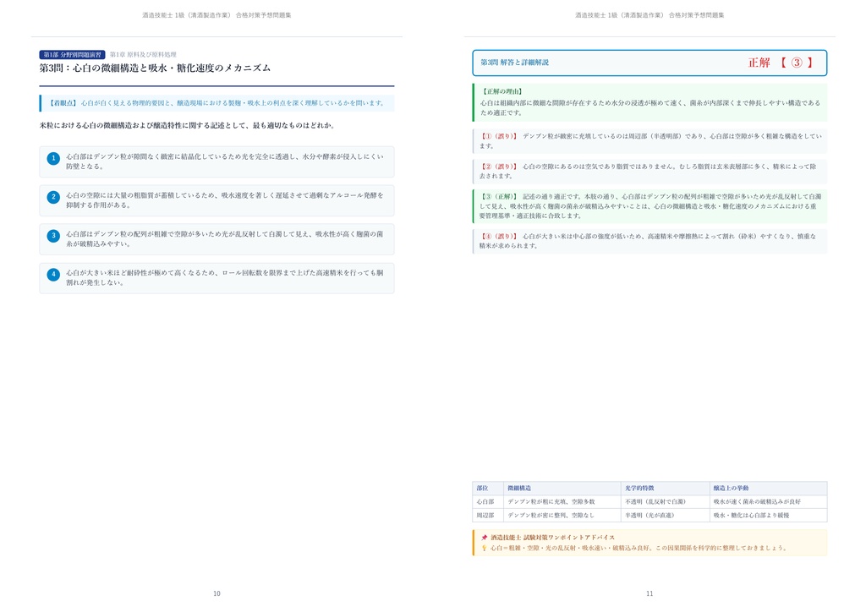The image size is (866, 612).
Task: Click the 第1章 原料及び原料処理 chapter label
Action: coord(143,55)
